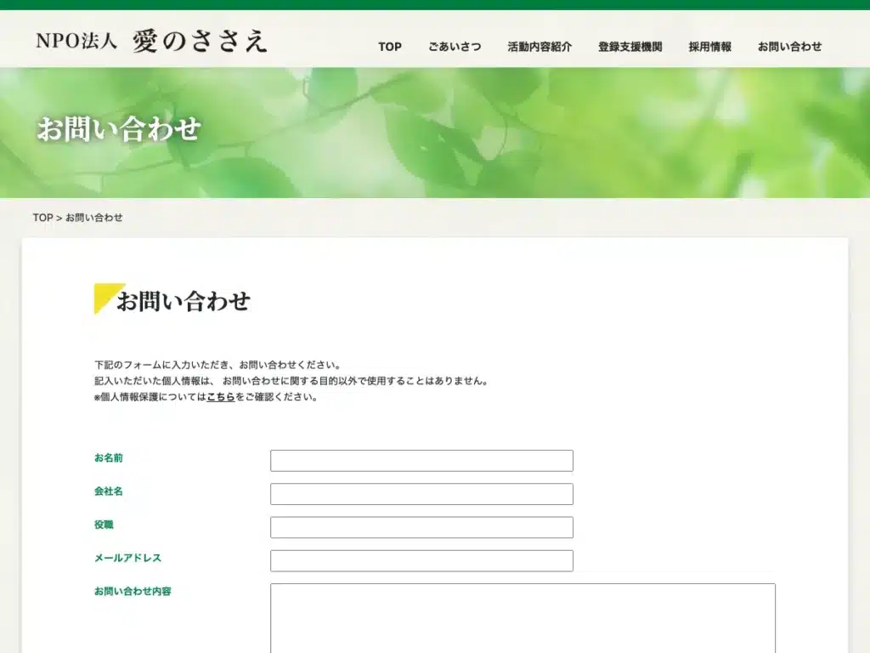Click the お問い合わせ breadcrumb text
Viewport: 870px width, 653px height.
93,218
